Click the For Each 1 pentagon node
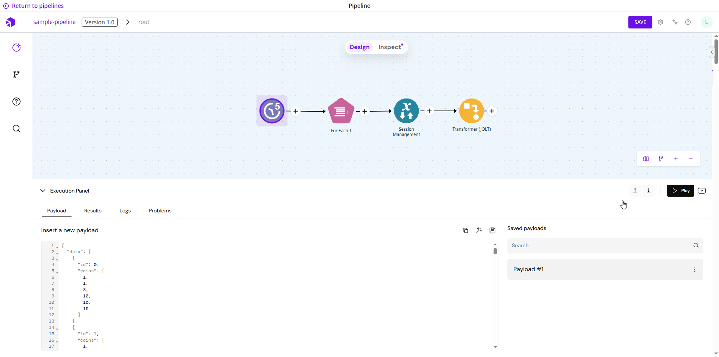The height and width of the screenshot is (357, 719). click(x=341, y=111)
